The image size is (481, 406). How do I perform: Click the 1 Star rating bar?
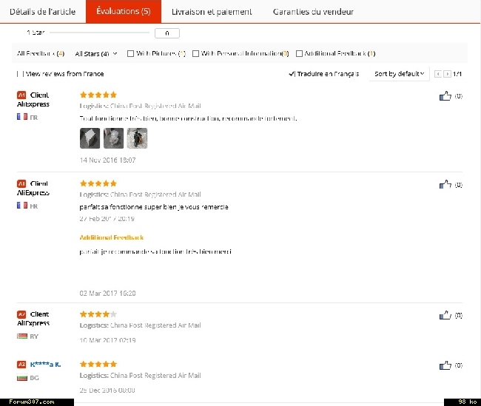point(99,33)
